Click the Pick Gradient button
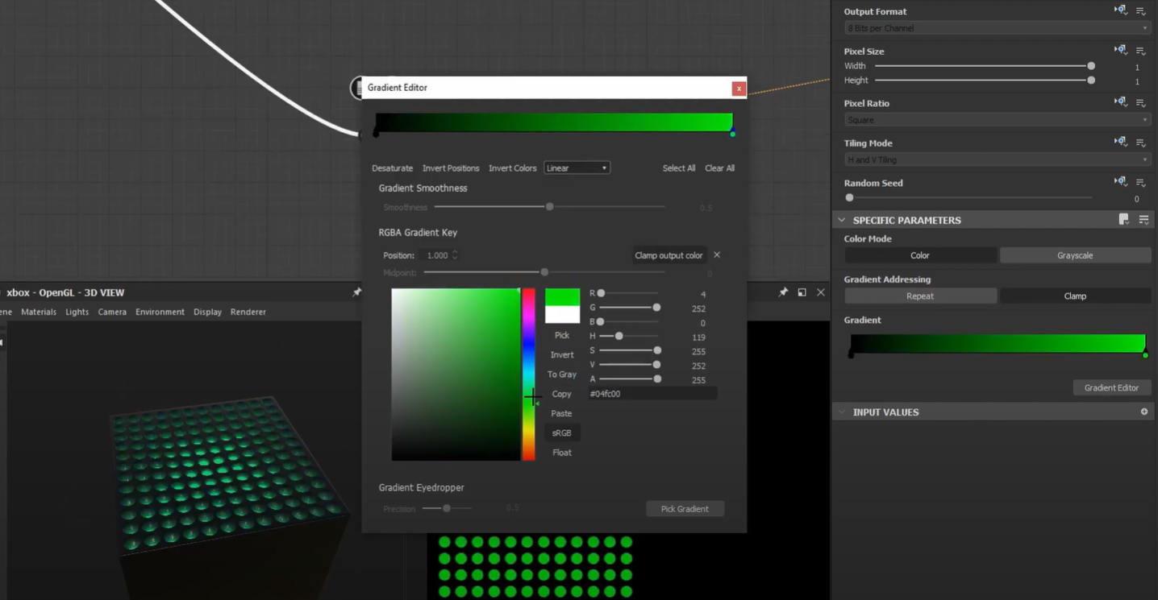This screenshot has height=600, width=1158. 685,508
